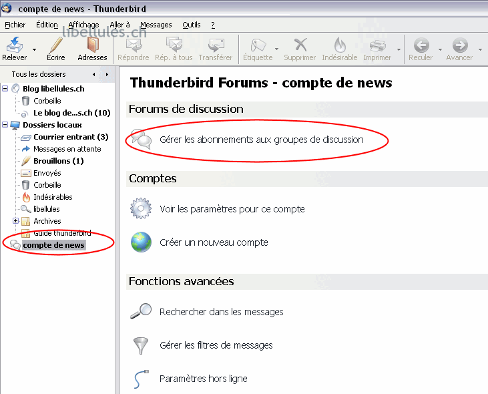Open the Messages menu
The width and height of the screenshot is (488, 394).
(x=156, y=25)
